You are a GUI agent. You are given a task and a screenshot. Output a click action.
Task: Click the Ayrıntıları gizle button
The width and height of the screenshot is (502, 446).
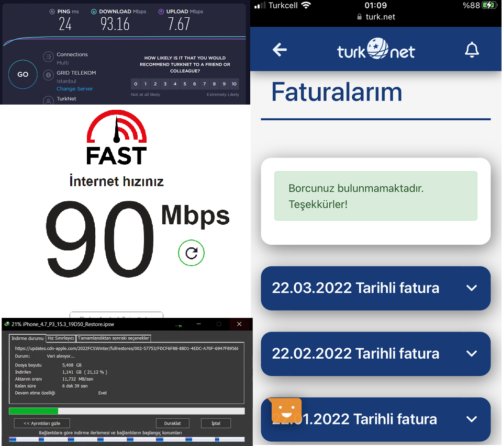click(x=42, y=424)
